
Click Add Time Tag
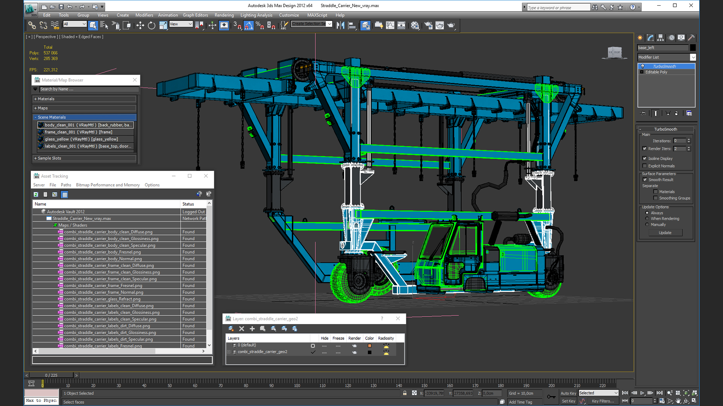[x=520, y=402]
